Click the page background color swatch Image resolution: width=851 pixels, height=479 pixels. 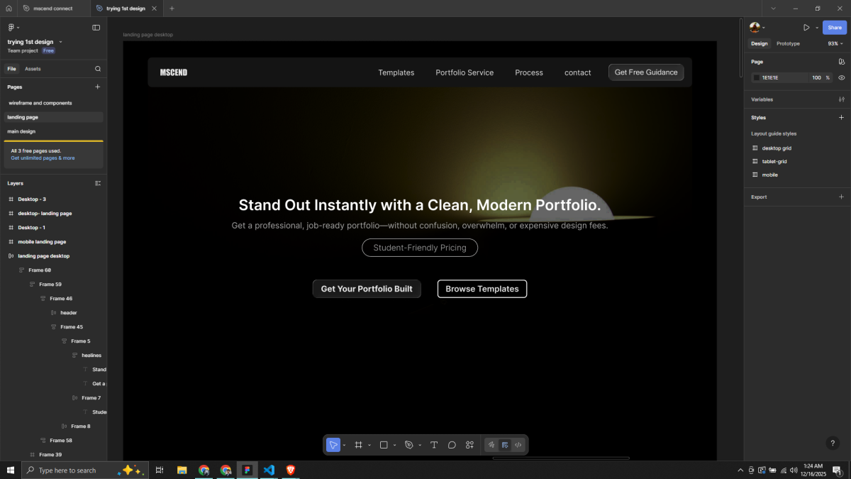click(x=756, y=77)
